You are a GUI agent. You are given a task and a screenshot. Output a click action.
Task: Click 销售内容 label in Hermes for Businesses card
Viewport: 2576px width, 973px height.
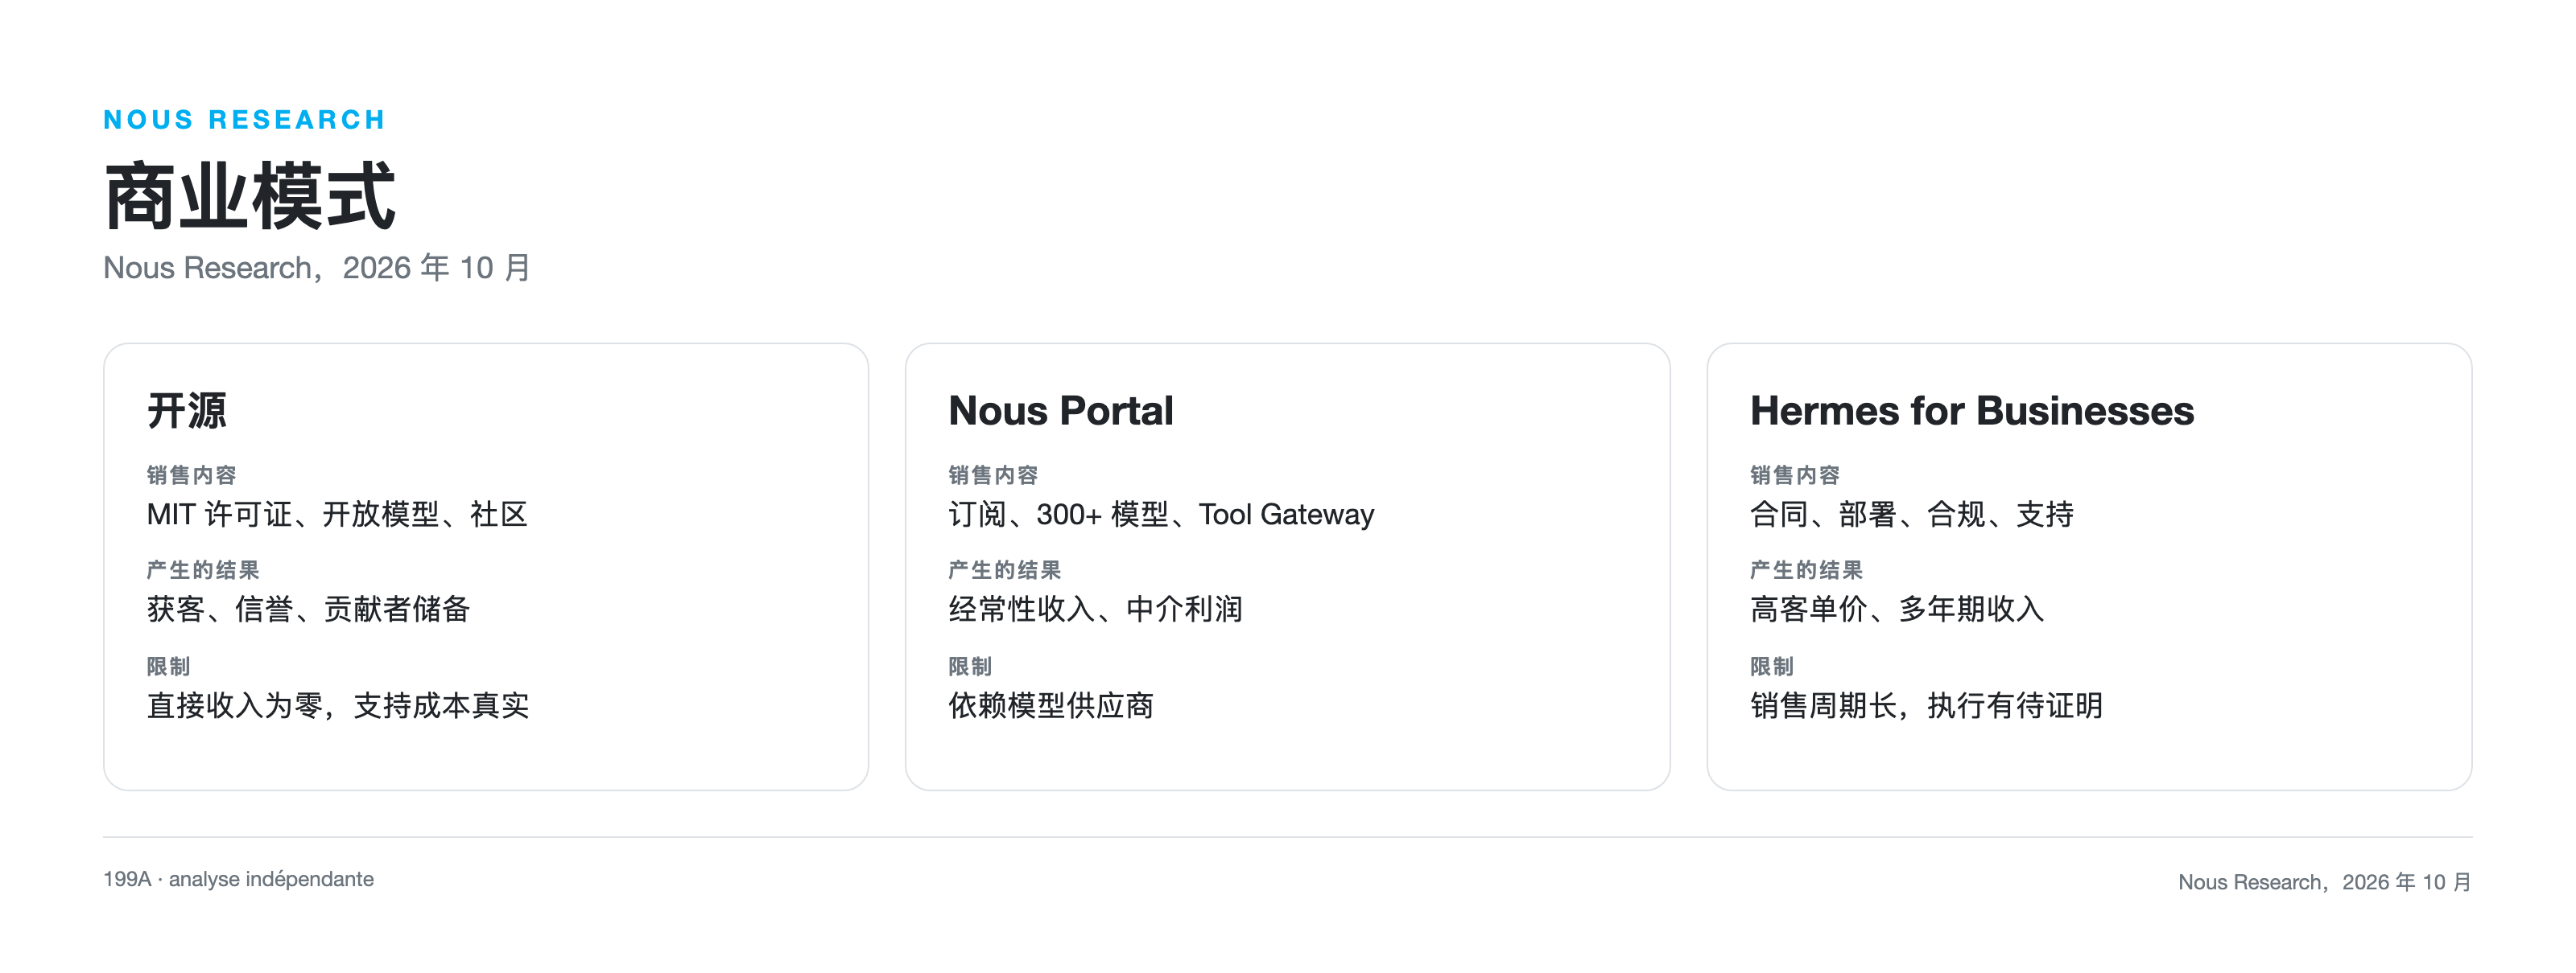1795,475
